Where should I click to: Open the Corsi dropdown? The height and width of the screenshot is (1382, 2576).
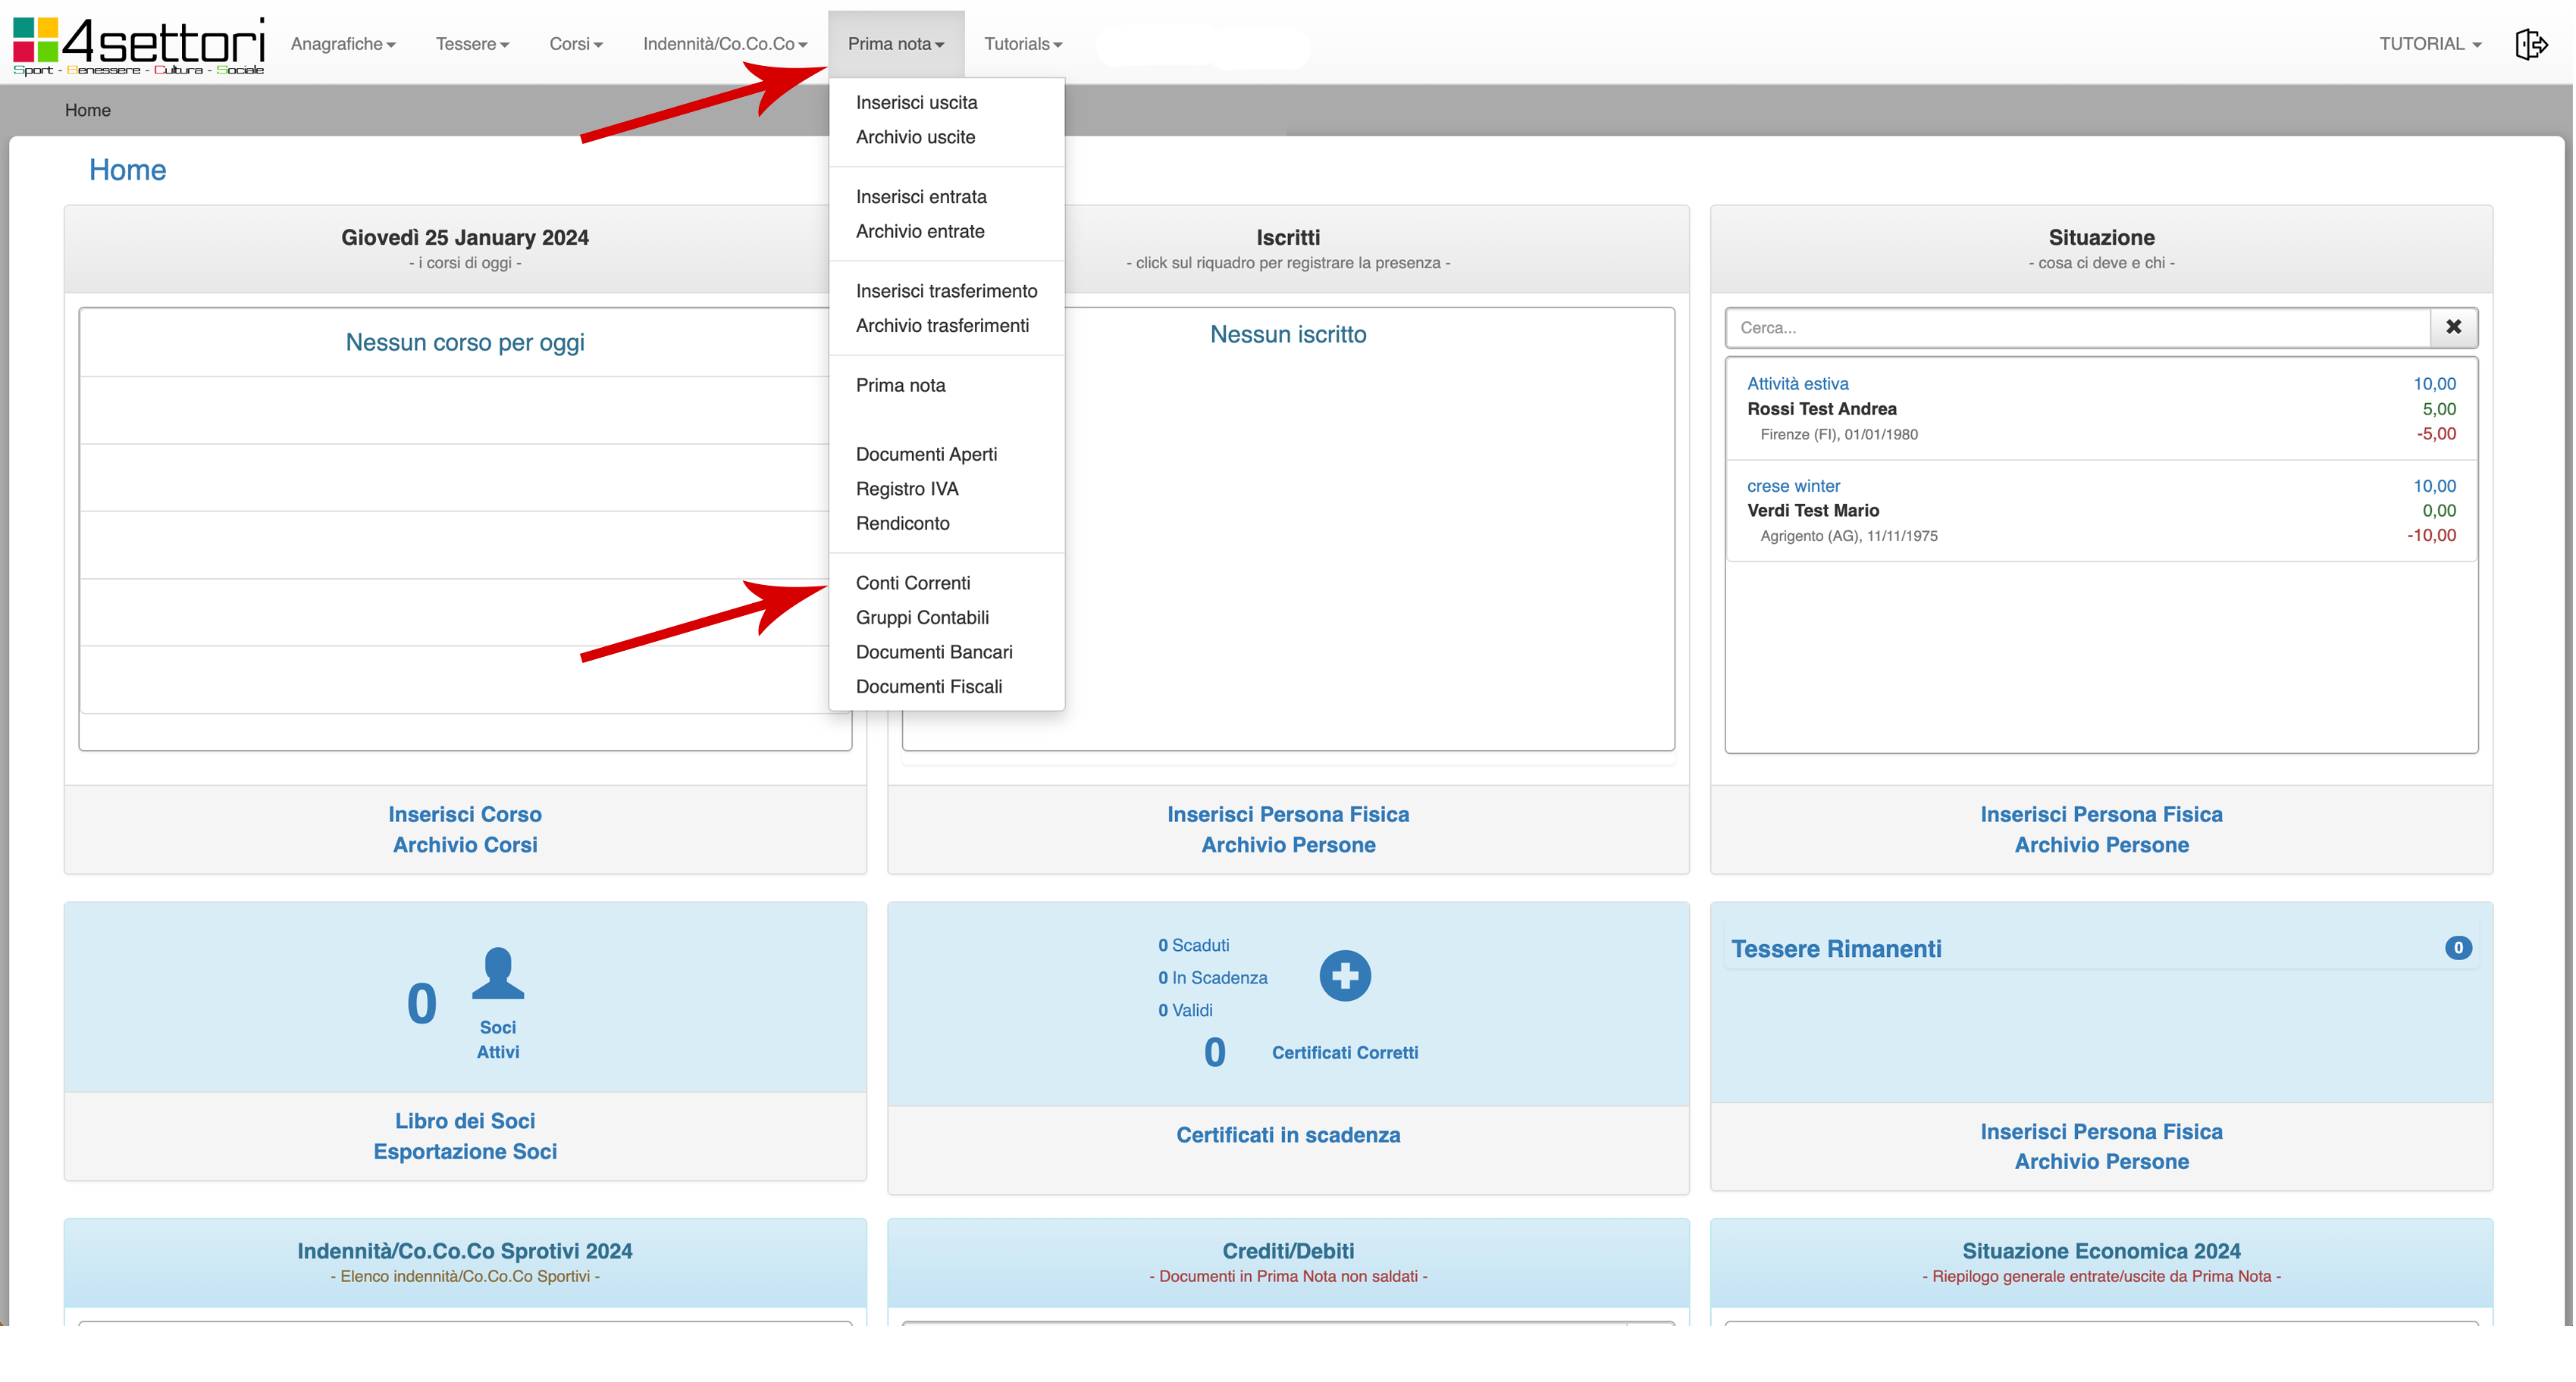575,44
